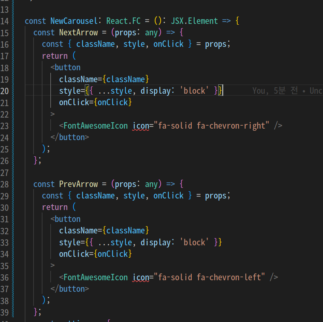
Task: Click the 'NextArrow' identifier on line 15
Action: [78, 32]
